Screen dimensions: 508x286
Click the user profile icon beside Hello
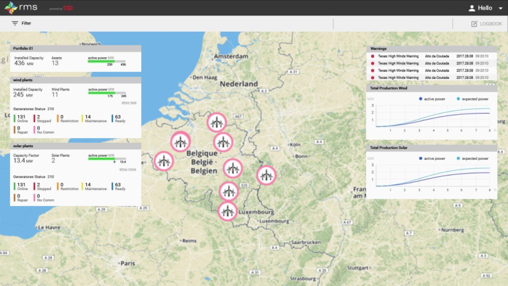click(472, 8)
